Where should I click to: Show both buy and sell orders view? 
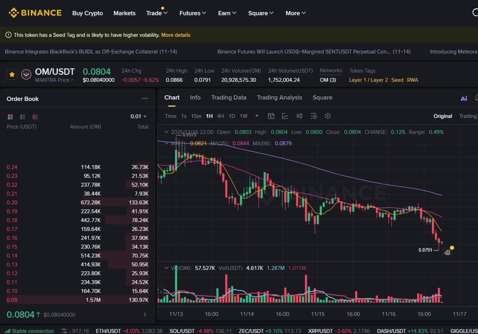[x=10, y=117]
